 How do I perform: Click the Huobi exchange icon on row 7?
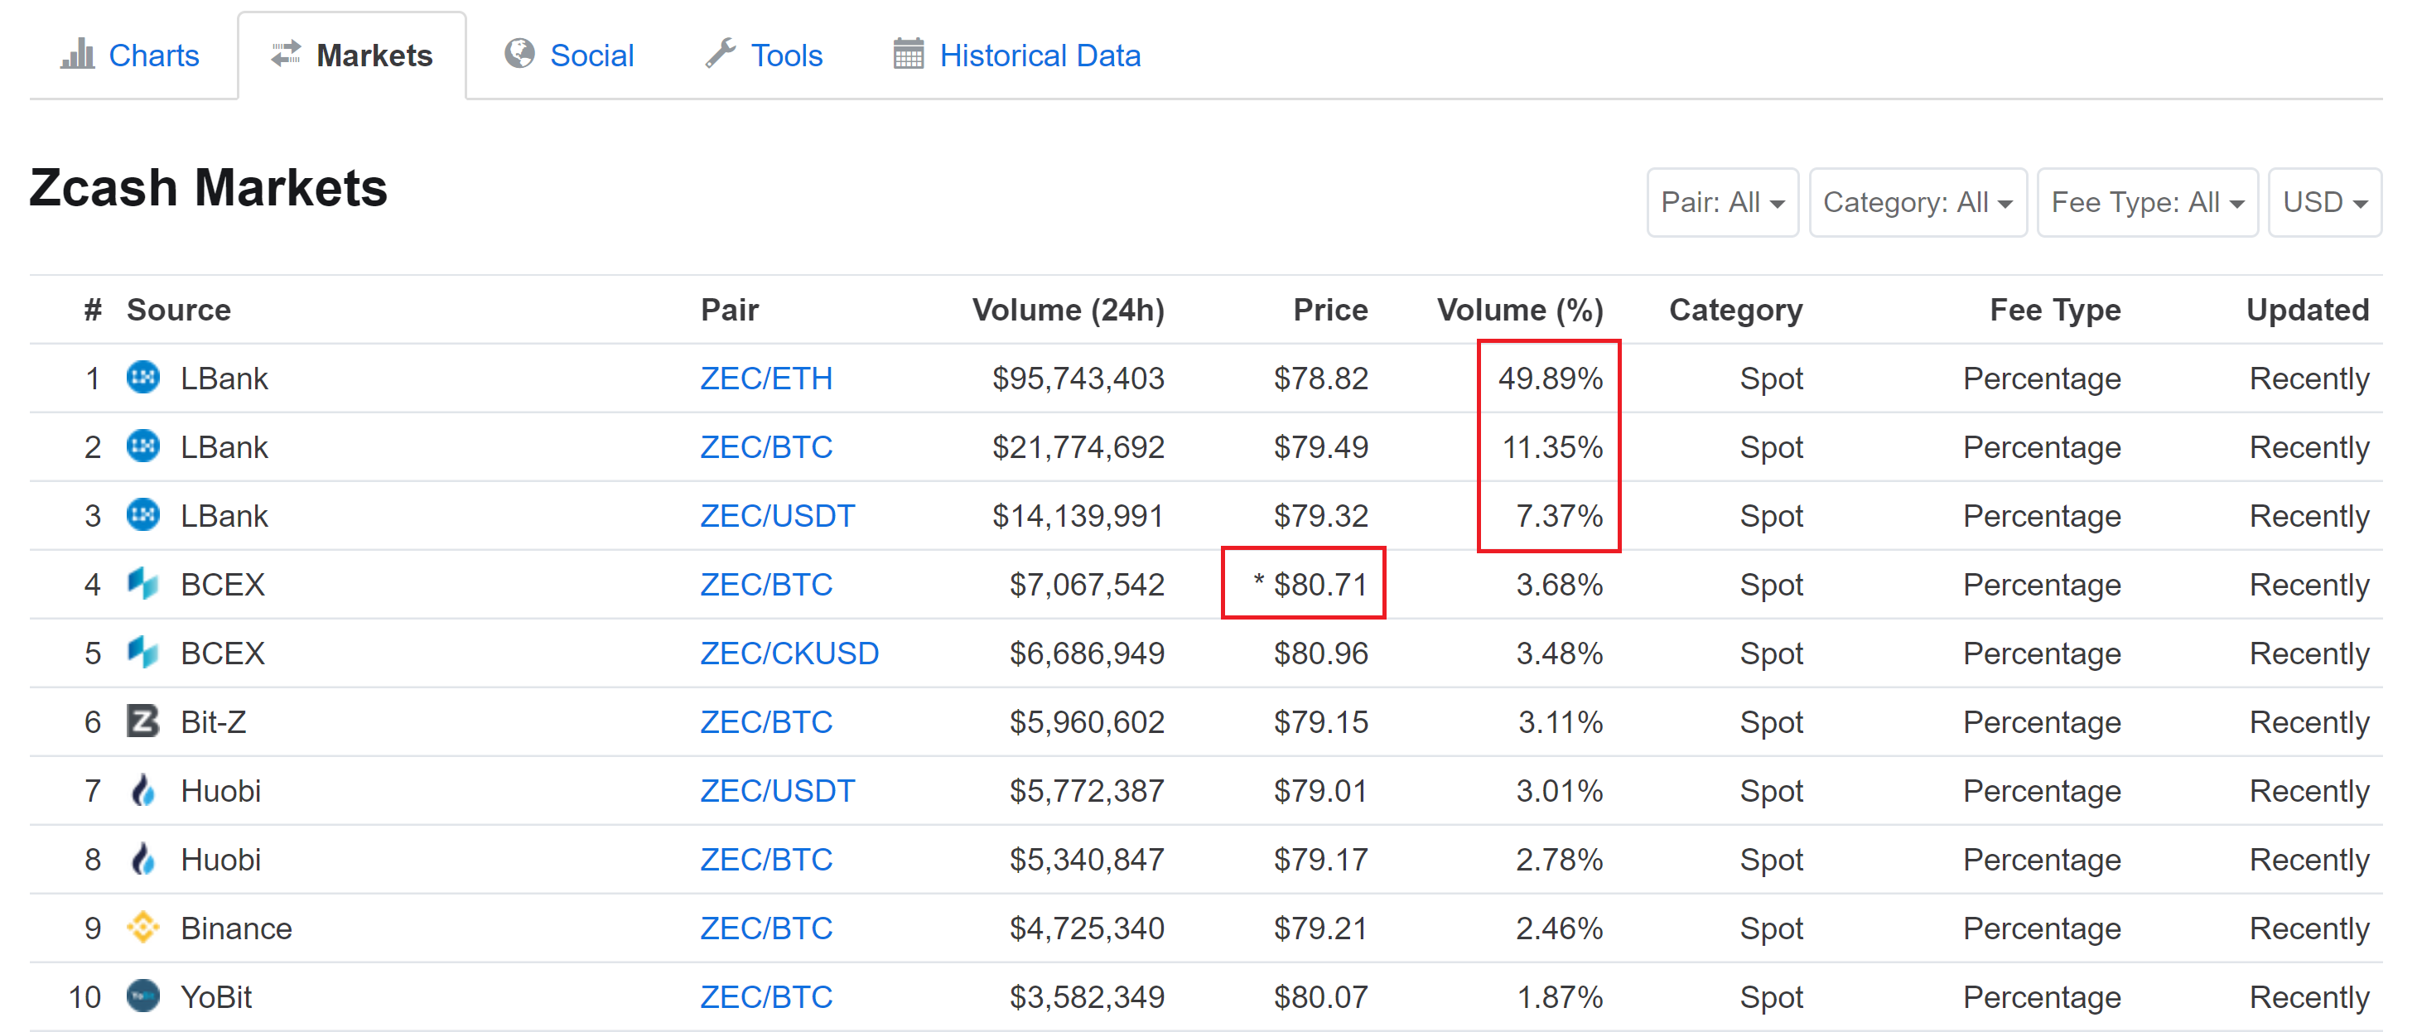pyautogui.click(x=142, y=790)
